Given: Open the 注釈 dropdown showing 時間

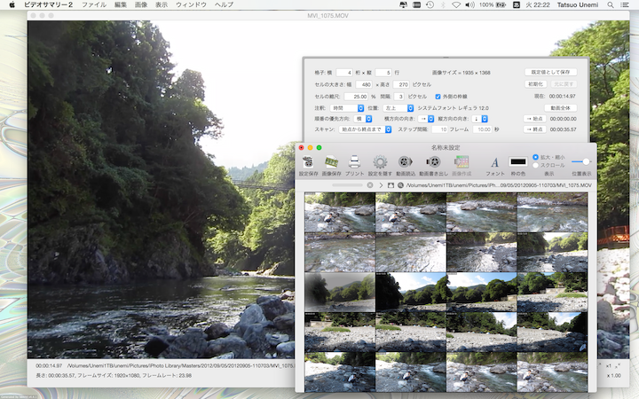Looking at the screenshot, I should pos(348,107).
